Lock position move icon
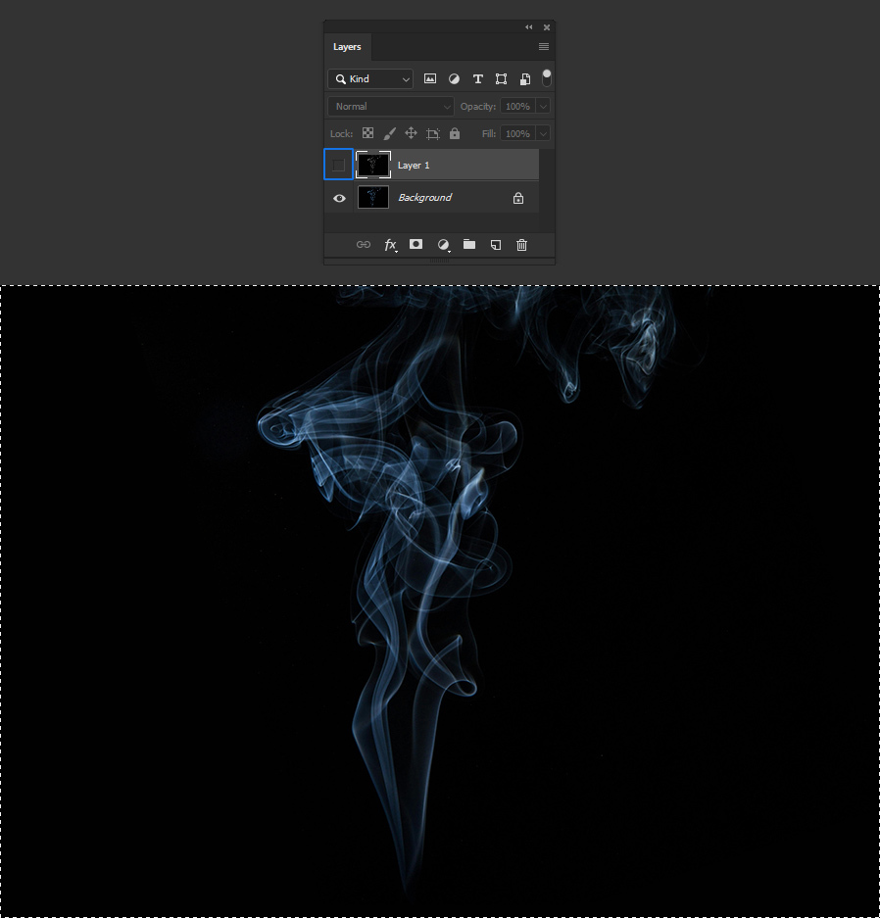 [x=411, y=133]
